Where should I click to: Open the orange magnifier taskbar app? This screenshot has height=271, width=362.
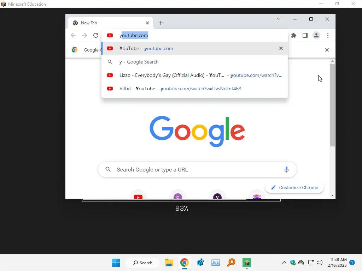[x=231, y=263]
